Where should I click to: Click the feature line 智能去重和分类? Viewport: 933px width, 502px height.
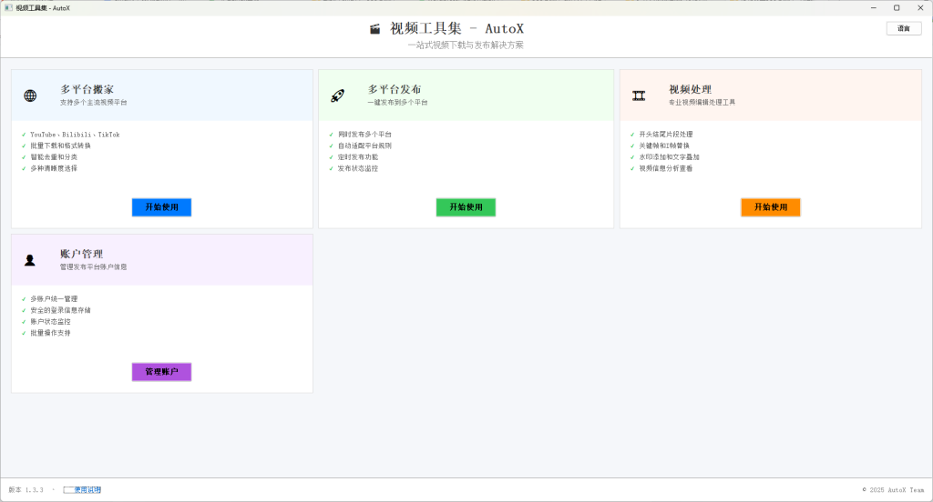(54, 156)
